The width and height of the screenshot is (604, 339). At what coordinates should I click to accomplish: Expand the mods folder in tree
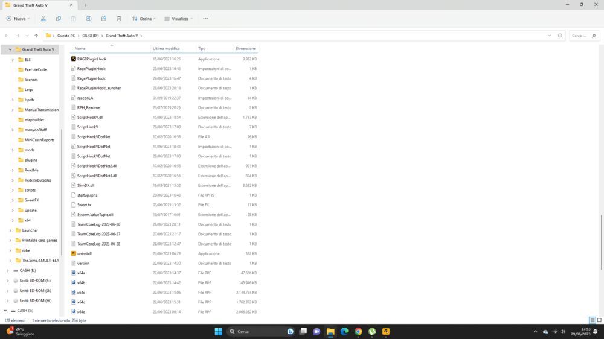[x=13, y=150]
